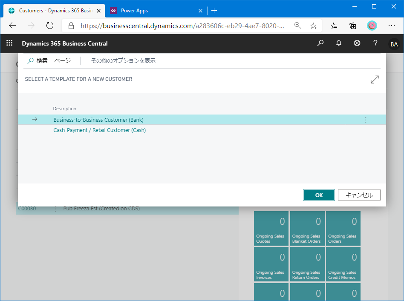Screen dimensions: 404x301
Task: Click 検索 search in the dialog
Action: pyautogui.click(x=38, y=61)
